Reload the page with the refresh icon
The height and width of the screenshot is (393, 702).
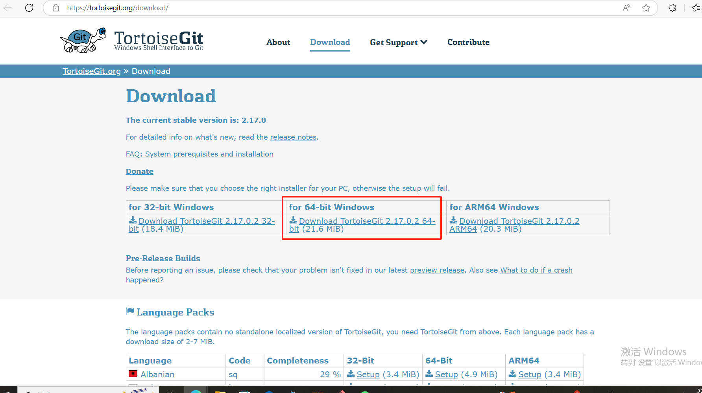[x=29, y=8]
